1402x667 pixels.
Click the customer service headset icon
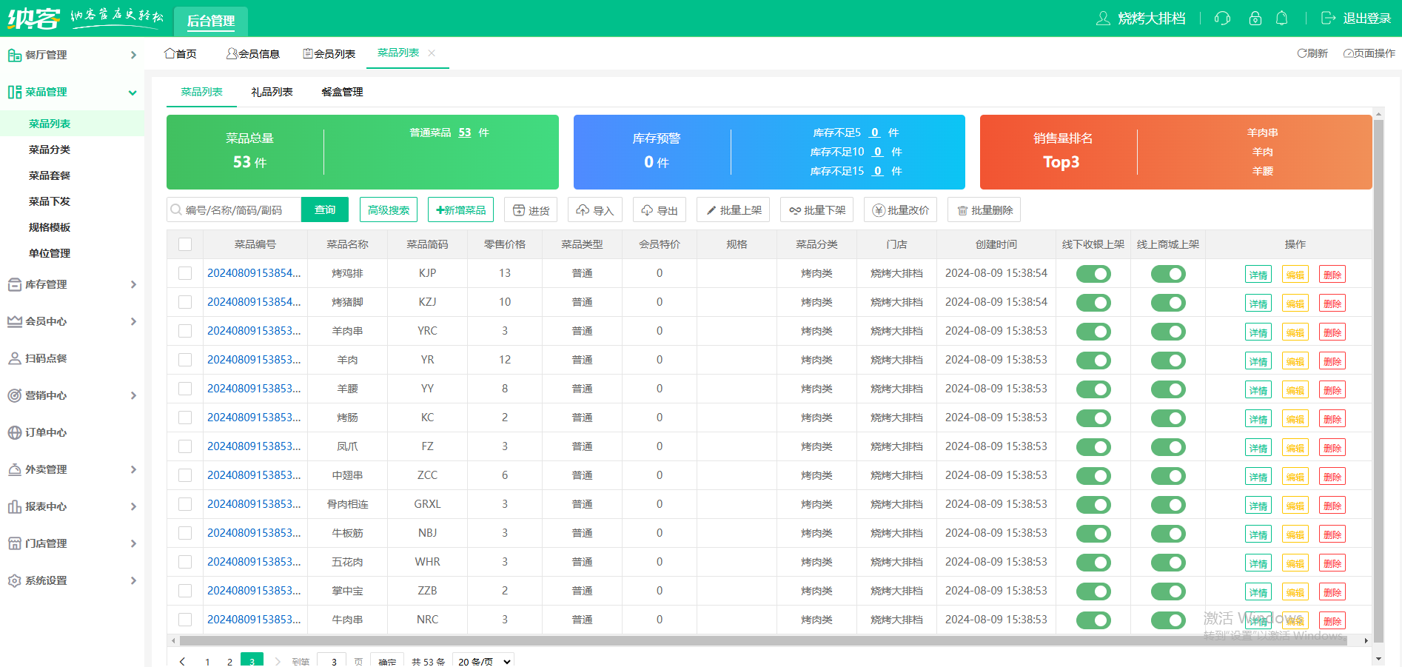(1222, 19)
